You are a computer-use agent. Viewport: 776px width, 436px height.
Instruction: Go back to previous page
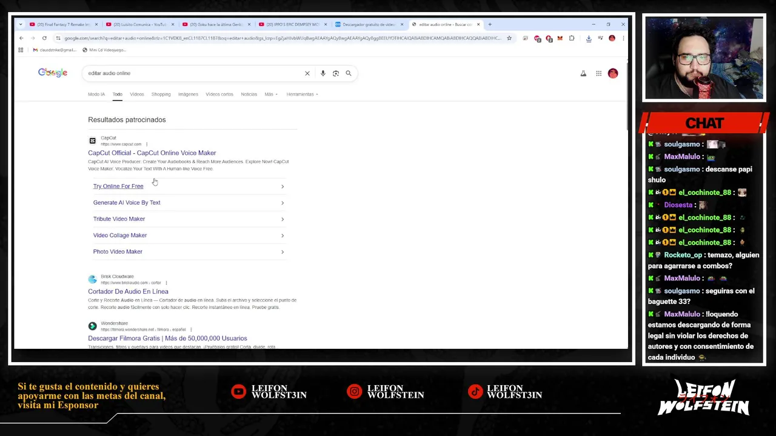(21, 38)
